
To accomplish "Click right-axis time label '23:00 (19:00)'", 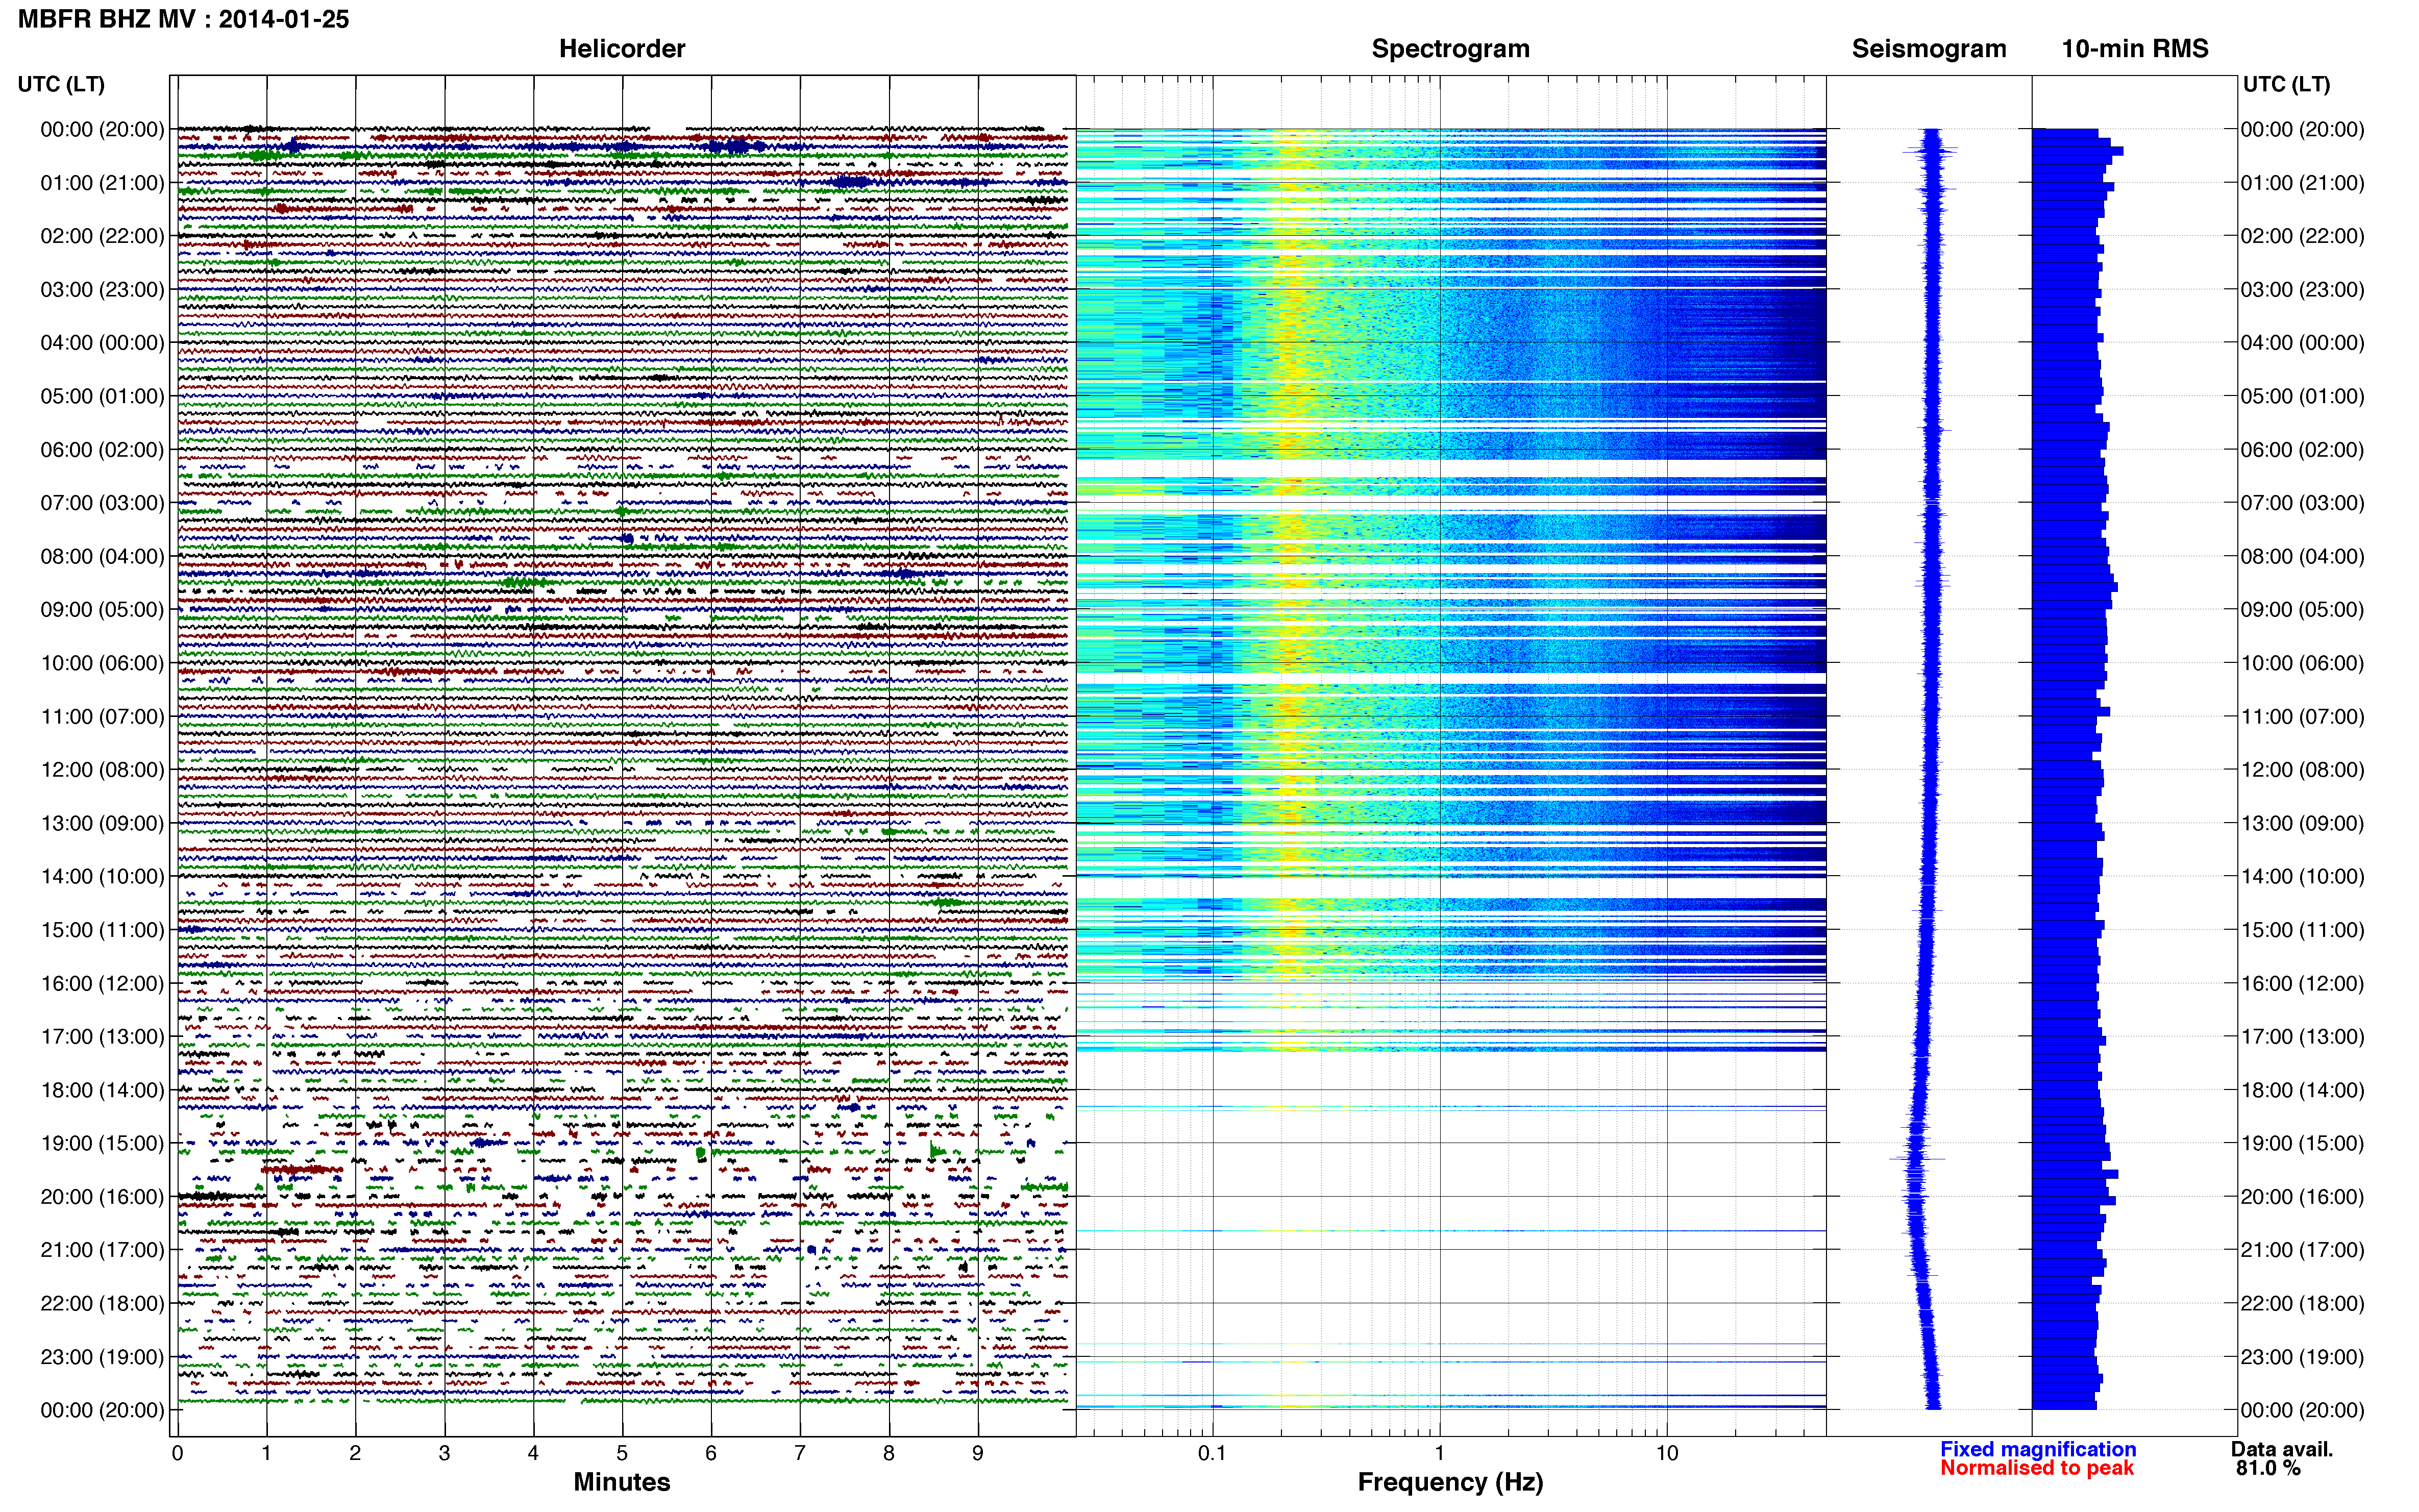I will click(2302, 1357).
